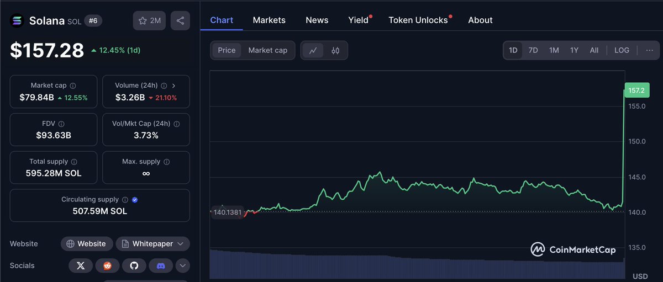
Task: Open Solana's X social profile
Action: click(x=81, y=265)
